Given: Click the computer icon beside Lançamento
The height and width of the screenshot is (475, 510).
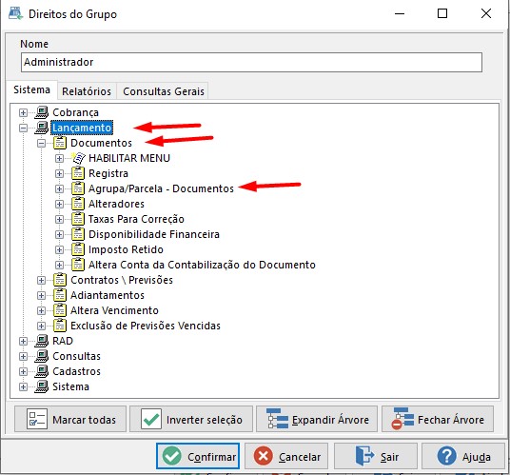Looking at the screenshot, I should pyautogui.click(x=41, y=128).
